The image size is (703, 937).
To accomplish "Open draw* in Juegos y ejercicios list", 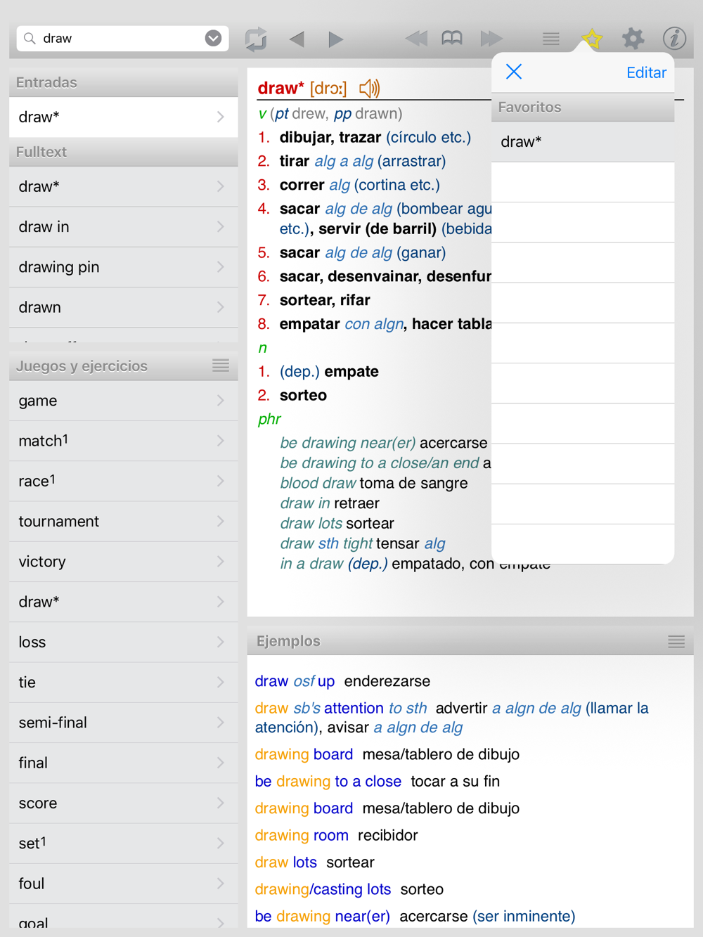I will 124,602.
